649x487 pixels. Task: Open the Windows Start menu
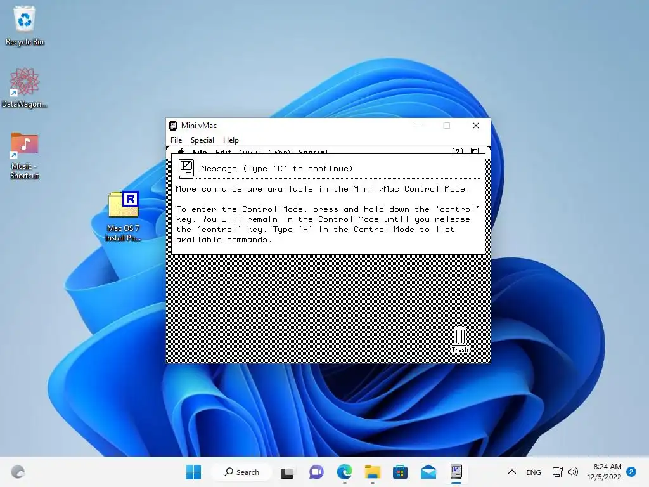[x=194, y=472]
